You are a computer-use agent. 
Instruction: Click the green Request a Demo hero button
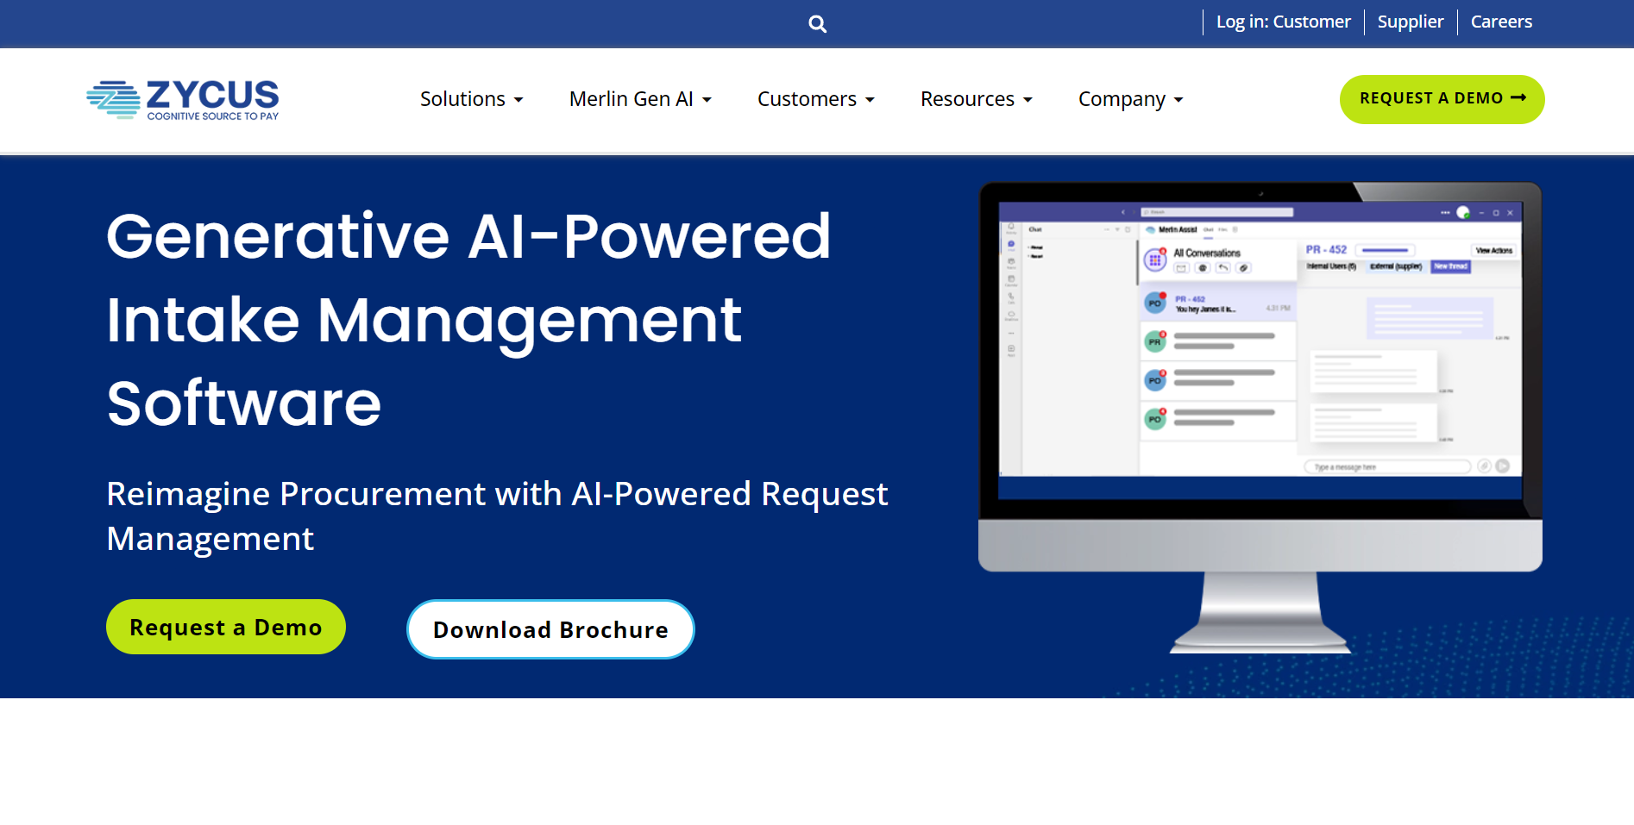click(x=226, y=627)
